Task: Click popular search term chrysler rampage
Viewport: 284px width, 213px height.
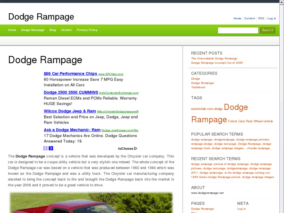Action: (x=258, y=148)
